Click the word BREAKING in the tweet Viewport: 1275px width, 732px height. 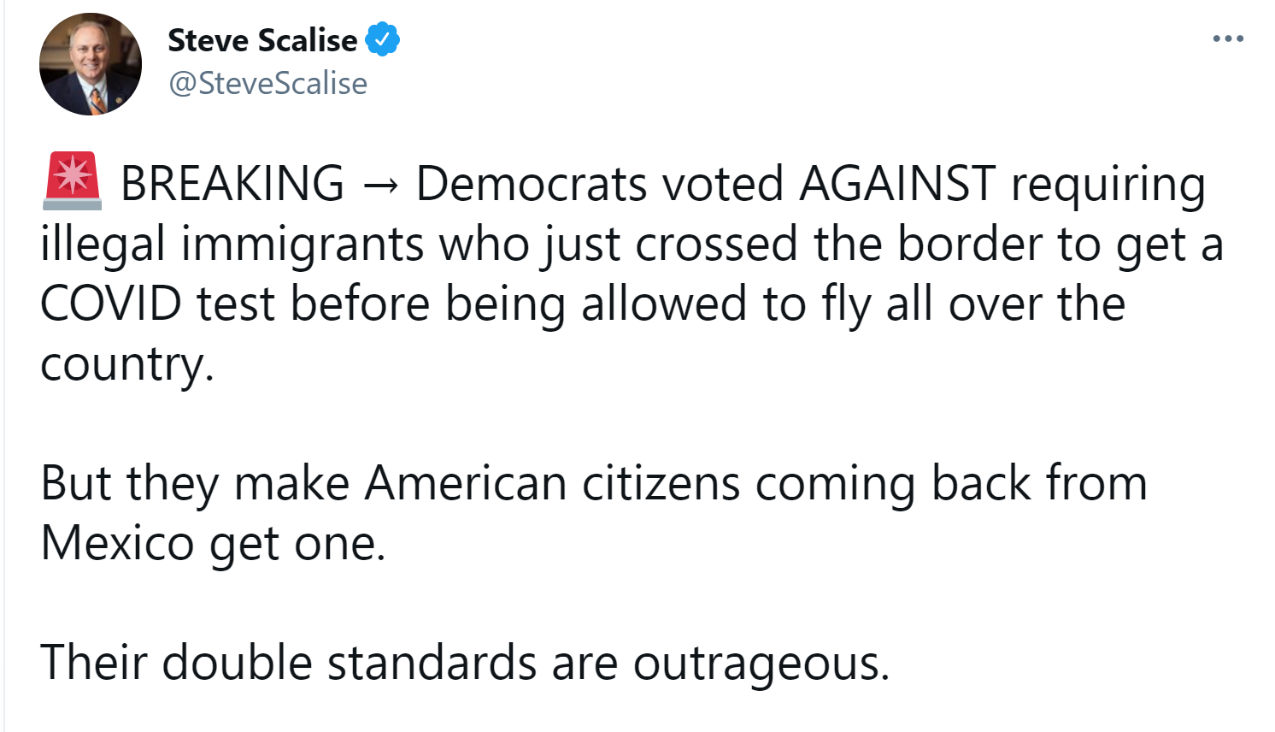pos(232,184)
